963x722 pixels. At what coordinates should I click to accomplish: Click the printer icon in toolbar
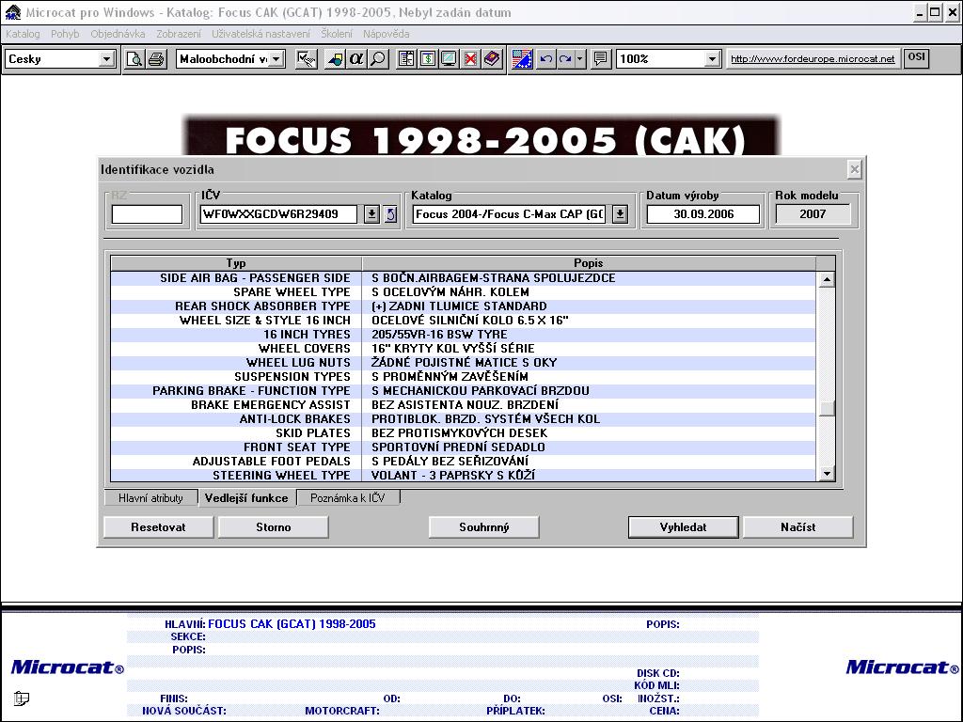tap(155, 59)
